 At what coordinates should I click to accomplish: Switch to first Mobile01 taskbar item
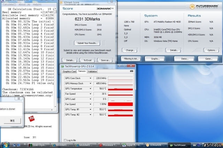coord(62,145)
